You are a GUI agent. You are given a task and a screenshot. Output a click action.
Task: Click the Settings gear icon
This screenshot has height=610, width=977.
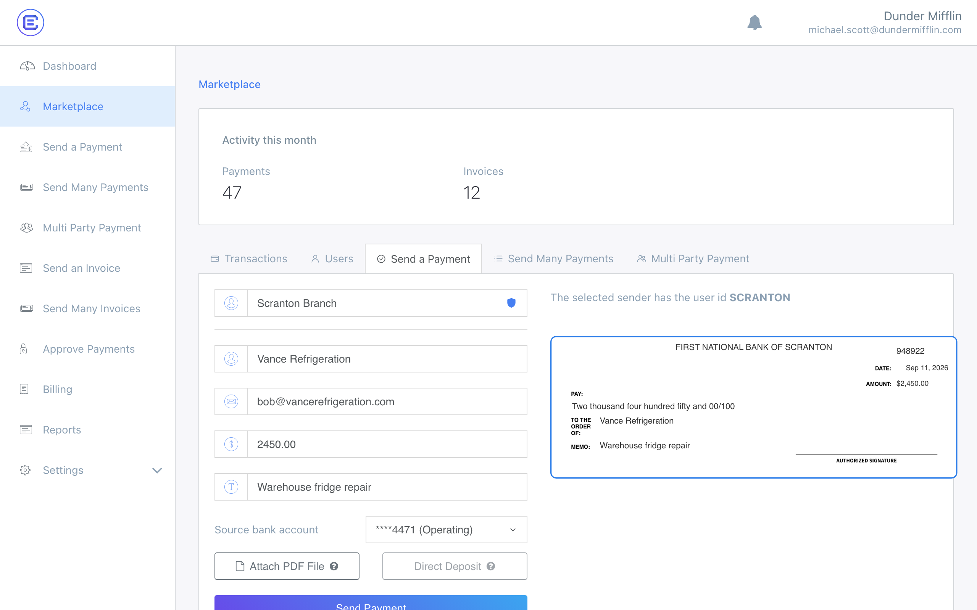[26, 470]
